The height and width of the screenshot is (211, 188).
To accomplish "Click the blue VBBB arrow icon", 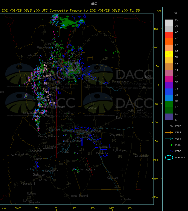I will coord(169,151).
